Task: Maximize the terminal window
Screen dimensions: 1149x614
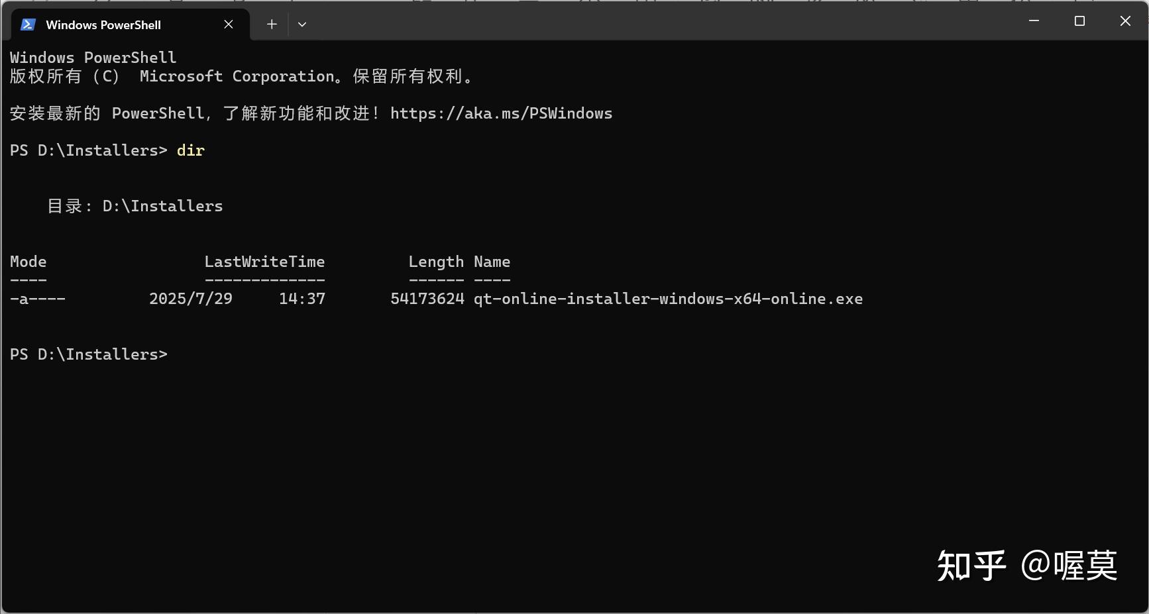Action: point(1079,21)
